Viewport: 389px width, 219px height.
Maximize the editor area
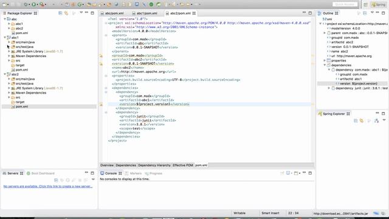[x=310, y=13]
